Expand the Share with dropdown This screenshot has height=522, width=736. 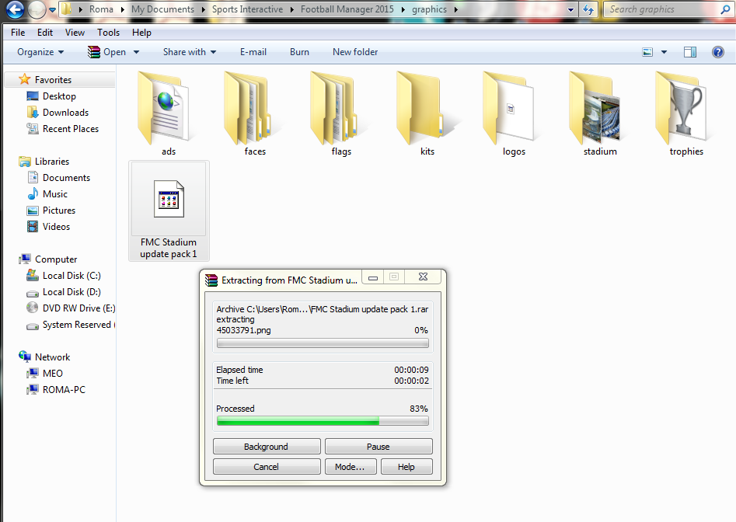click(x=190, y=52)
